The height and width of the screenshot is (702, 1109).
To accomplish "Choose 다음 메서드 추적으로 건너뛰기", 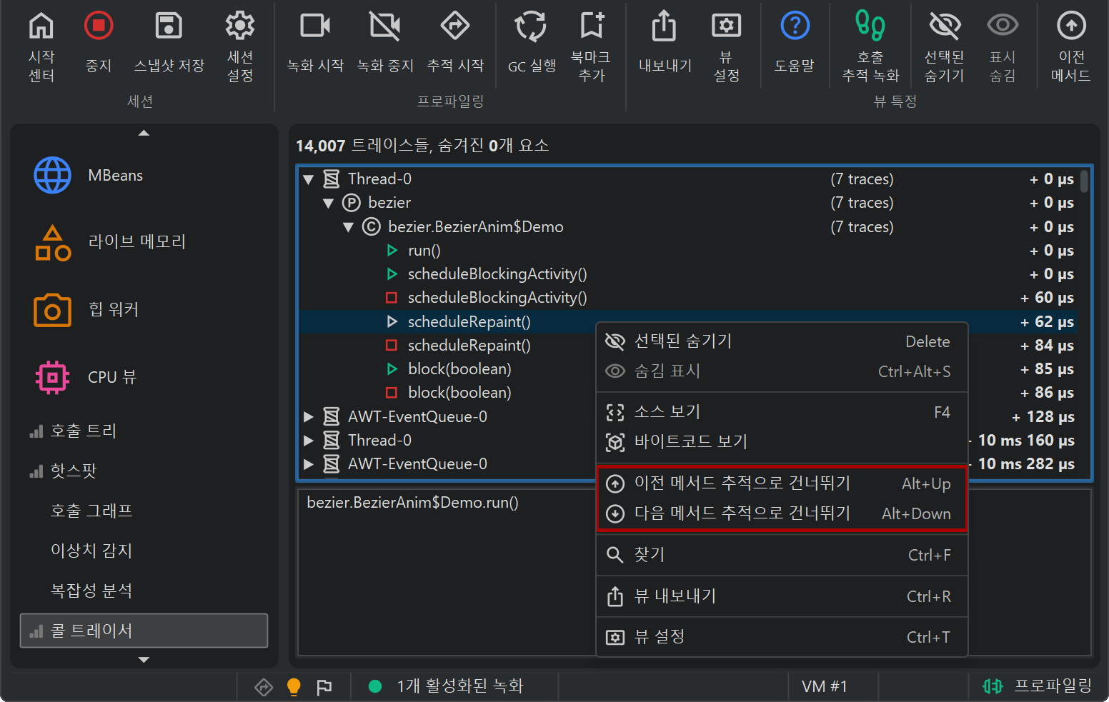I will coord(782,513).
